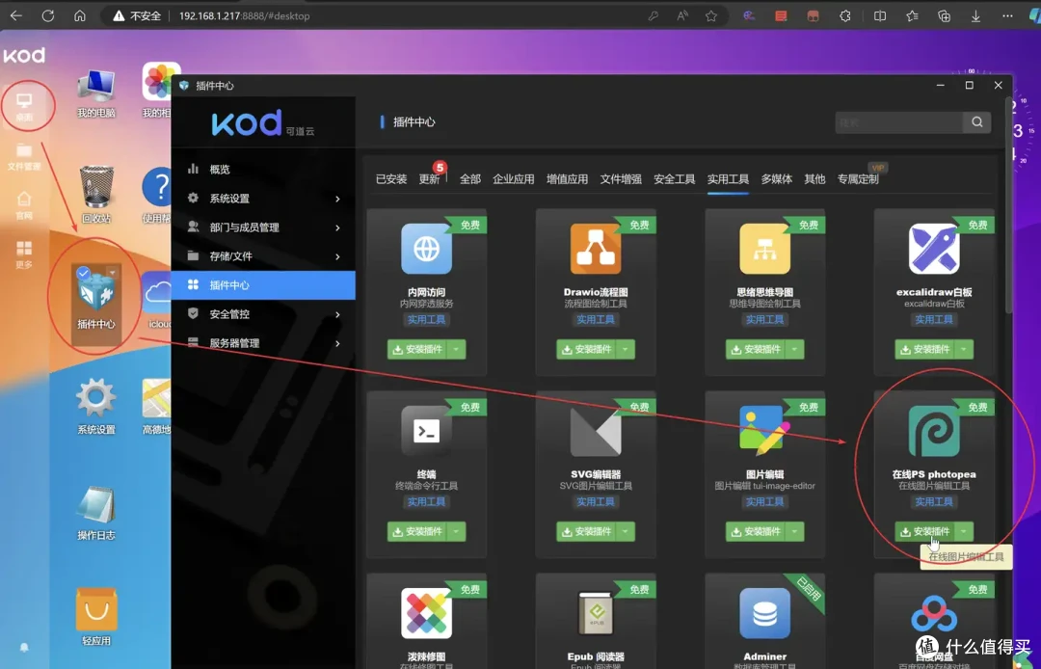The height and width of the screenshot is (669, 1041).
Task: Click 安装插件 for 在线PS photopea
Action: (925, 531)
